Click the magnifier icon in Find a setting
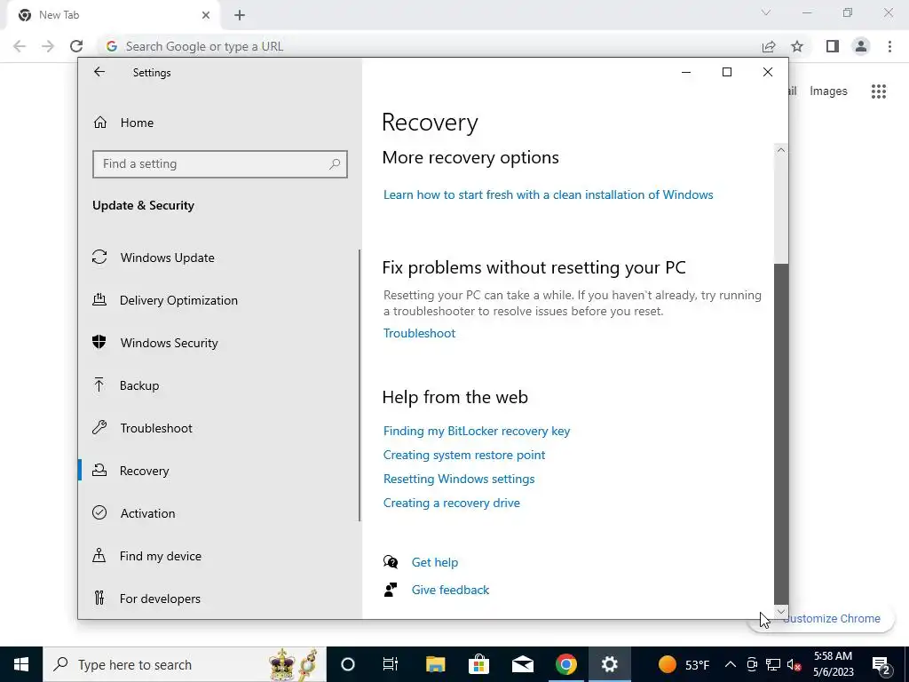The height and width of the screenshot is (682, 909). click(x=335, y=164)
